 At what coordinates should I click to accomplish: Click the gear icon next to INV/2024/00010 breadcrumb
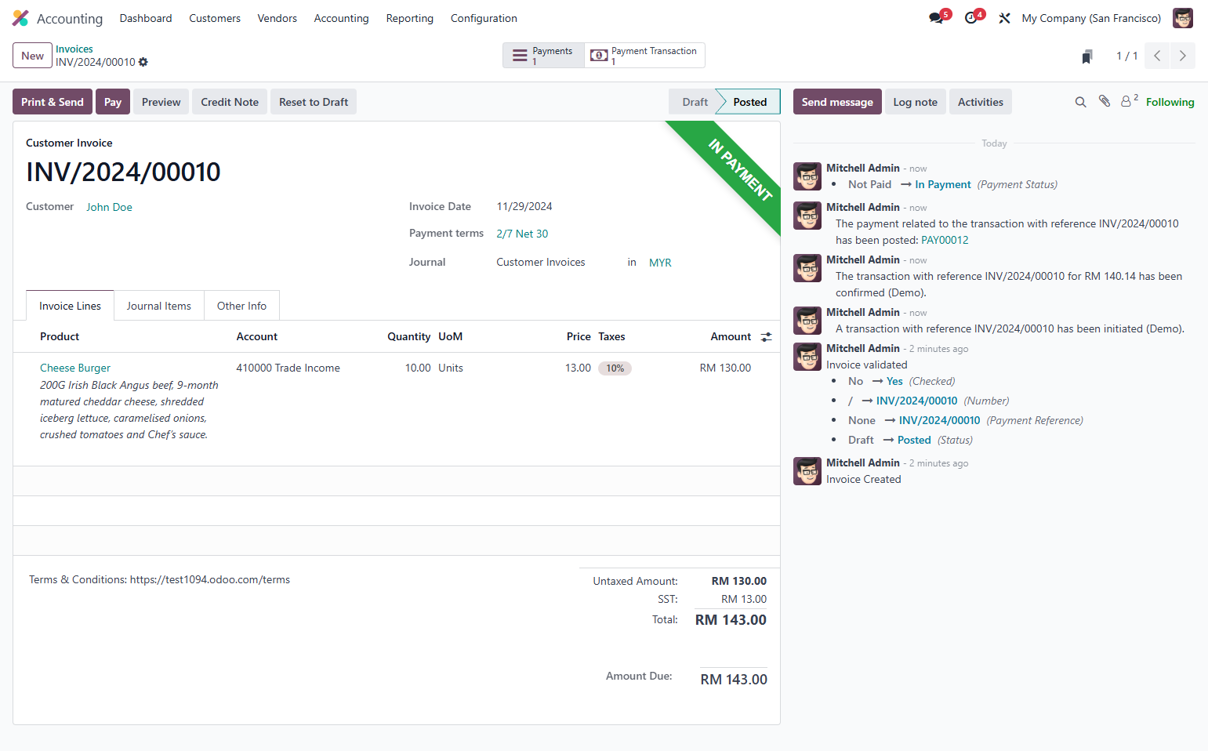coord(143,62)
